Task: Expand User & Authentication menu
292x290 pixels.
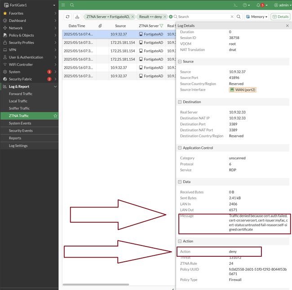Action: point(29,57)
